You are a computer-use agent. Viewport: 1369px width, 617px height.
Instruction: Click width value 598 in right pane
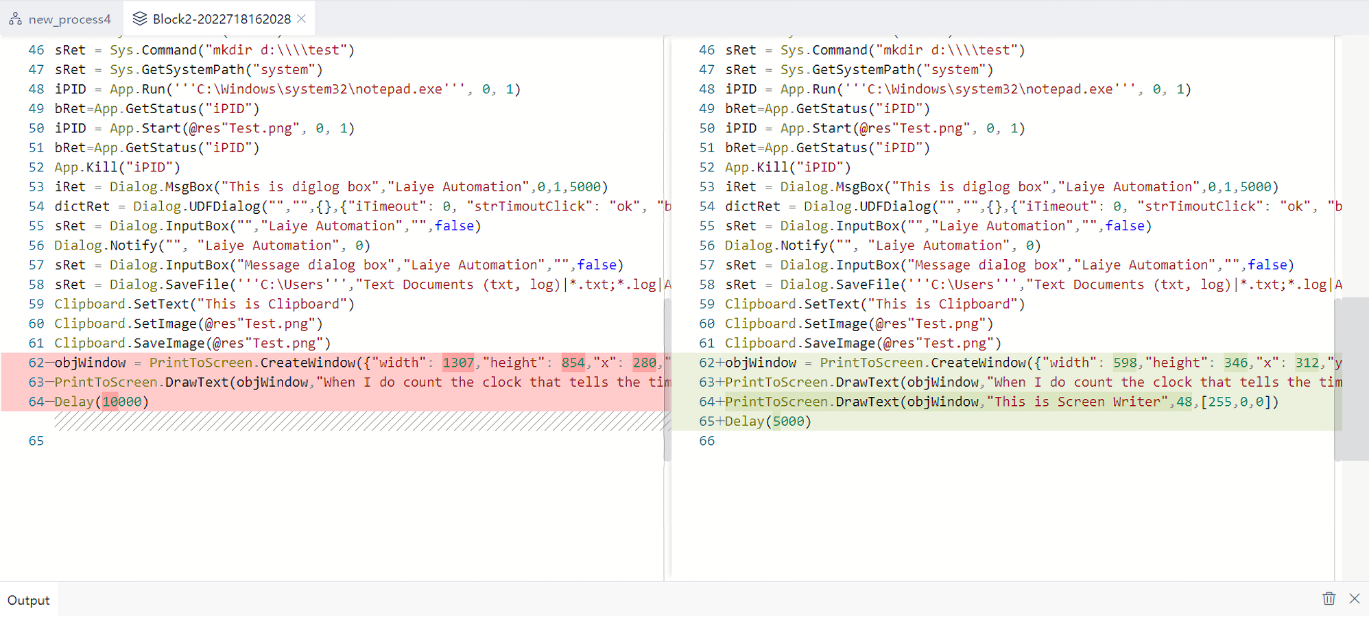pos(1125,363)
